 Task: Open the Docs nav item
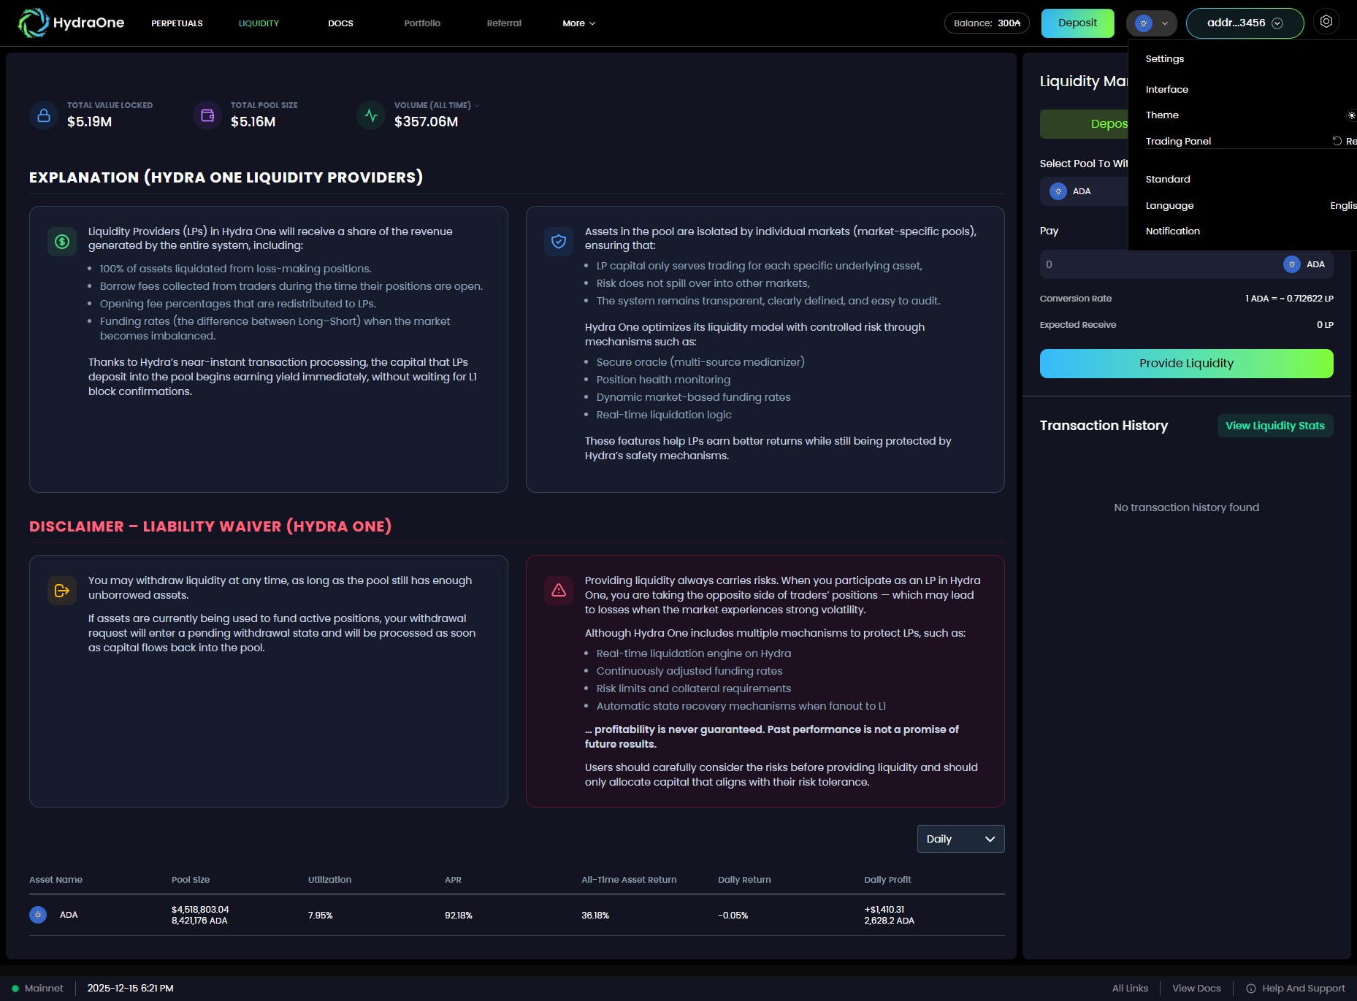[x=340, y=23]
